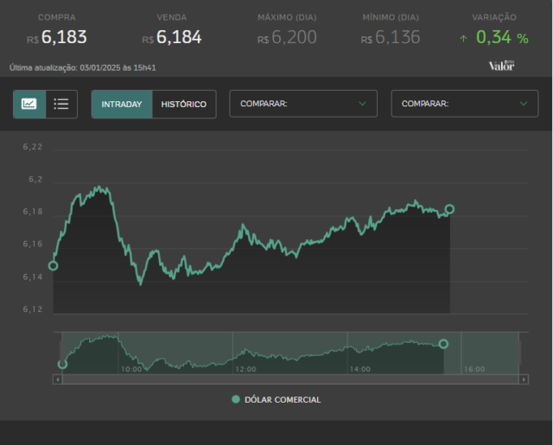Click the 12:00 marker in navigator
The width and height of the screenshot is (553, 445).
pyautogui.click(x=245, y=369)
